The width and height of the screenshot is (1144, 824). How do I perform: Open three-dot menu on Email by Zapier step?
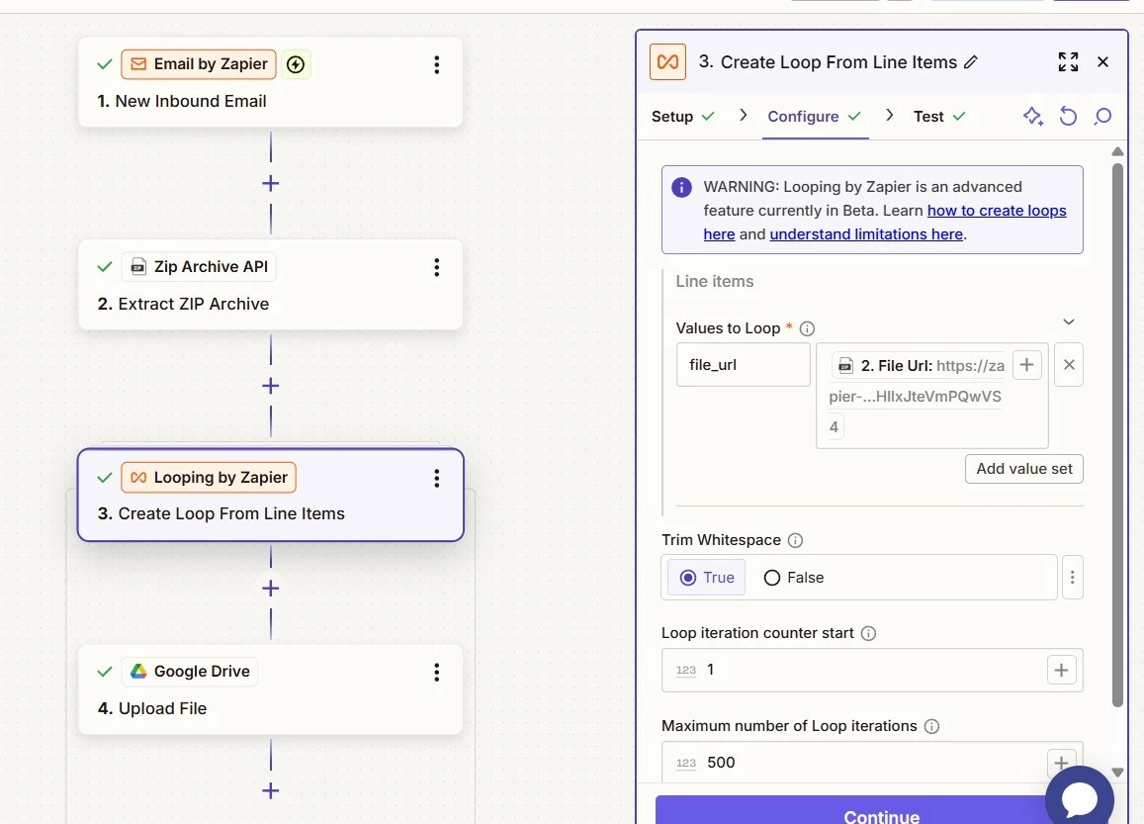point(436,65)
